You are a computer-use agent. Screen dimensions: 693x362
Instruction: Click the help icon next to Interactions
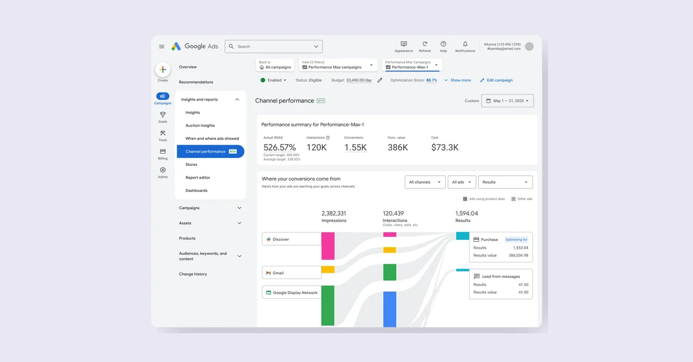click(x=328, y=138)
